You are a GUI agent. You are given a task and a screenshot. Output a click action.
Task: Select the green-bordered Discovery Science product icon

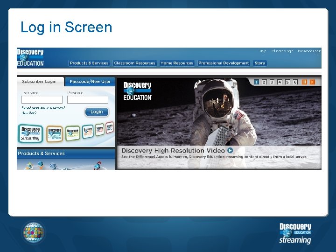pyautogui.click(x=73, y=133)
